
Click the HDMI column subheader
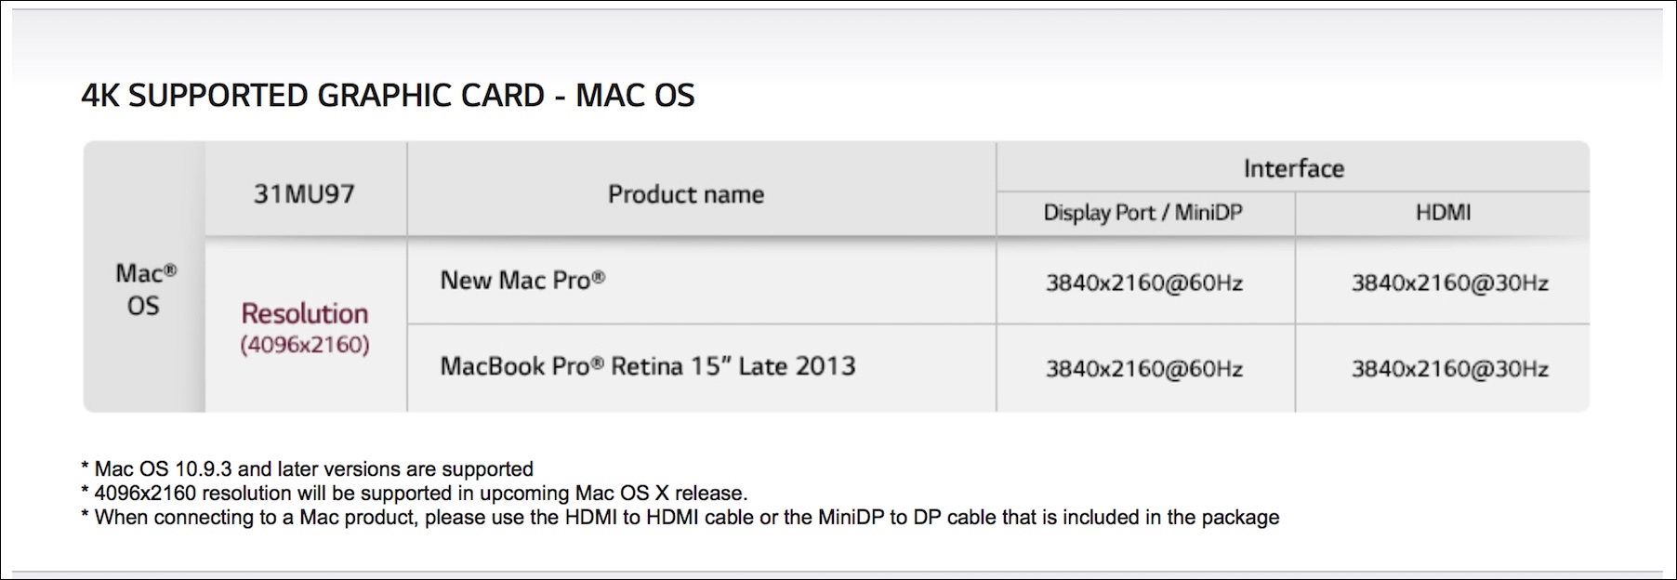(x=1443, y=213)
